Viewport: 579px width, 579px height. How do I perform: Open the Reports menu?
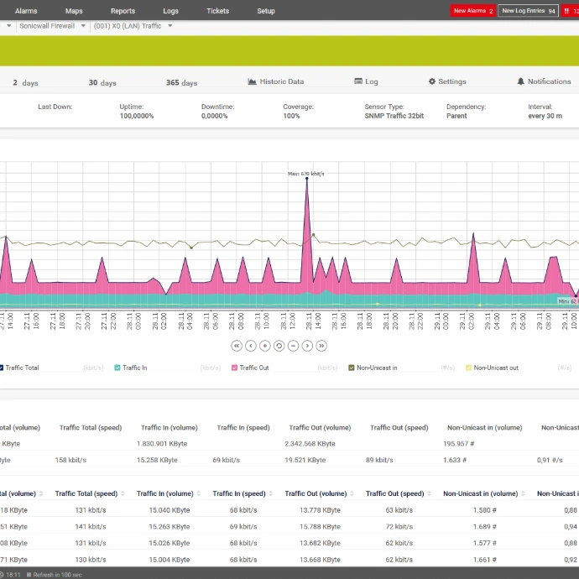(123, 11)
